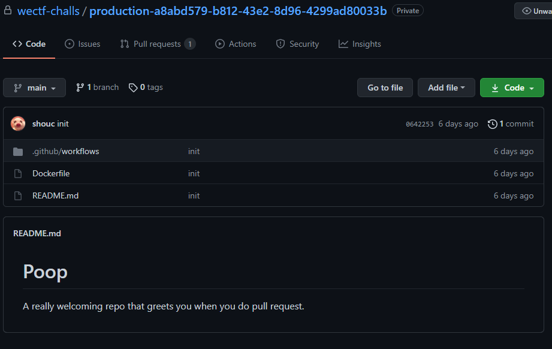Open the Security tab
The width and height of the screenshot is (552, 349).
click(297, 44)
